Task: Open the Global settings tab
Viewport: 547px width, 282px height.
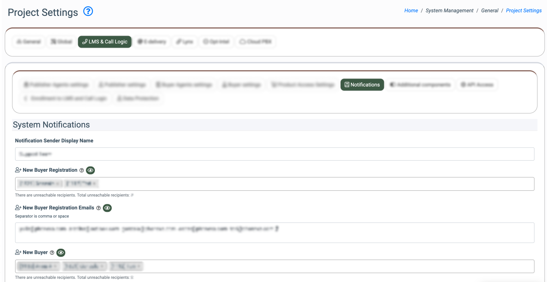Action: coord(61,42)
